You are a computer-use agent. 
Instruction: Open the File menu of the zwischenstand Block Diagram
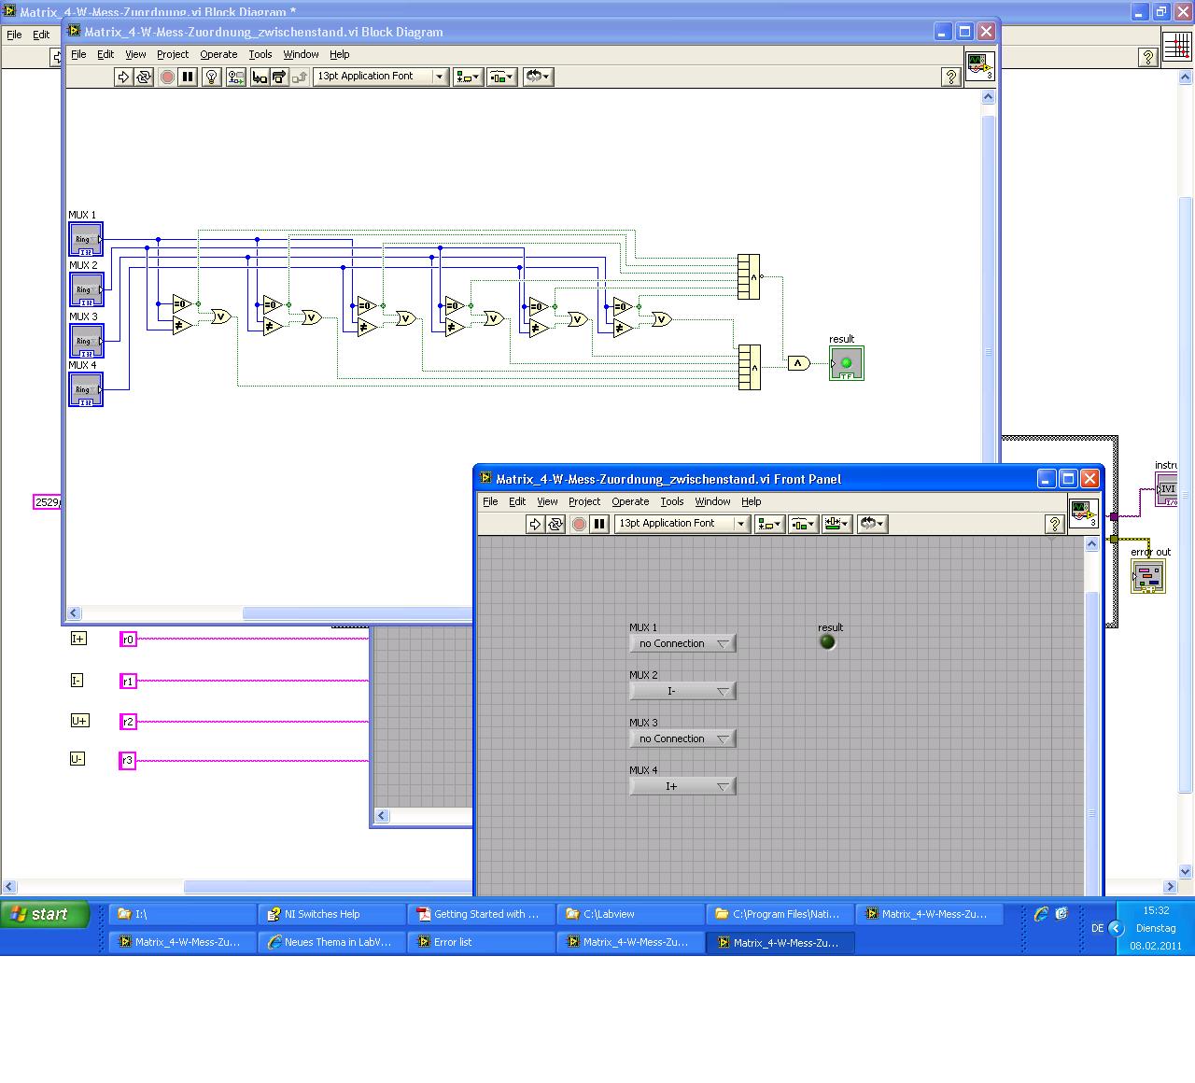coord(78,54)
